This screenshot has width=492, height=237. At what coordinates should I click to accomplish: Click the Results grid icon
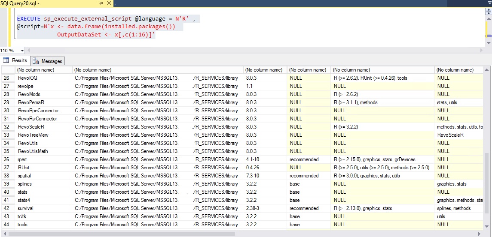click(6, 60)
